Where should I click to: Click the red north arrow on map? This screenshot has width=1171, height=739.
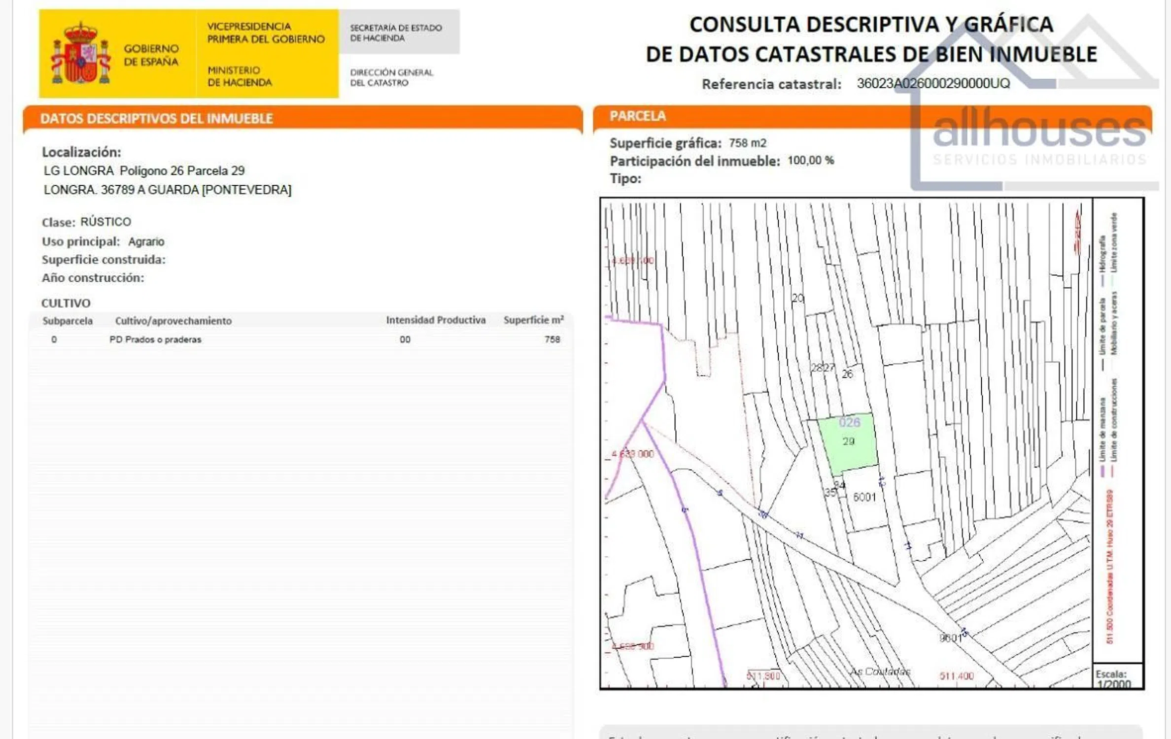[x=1078, y=233]
